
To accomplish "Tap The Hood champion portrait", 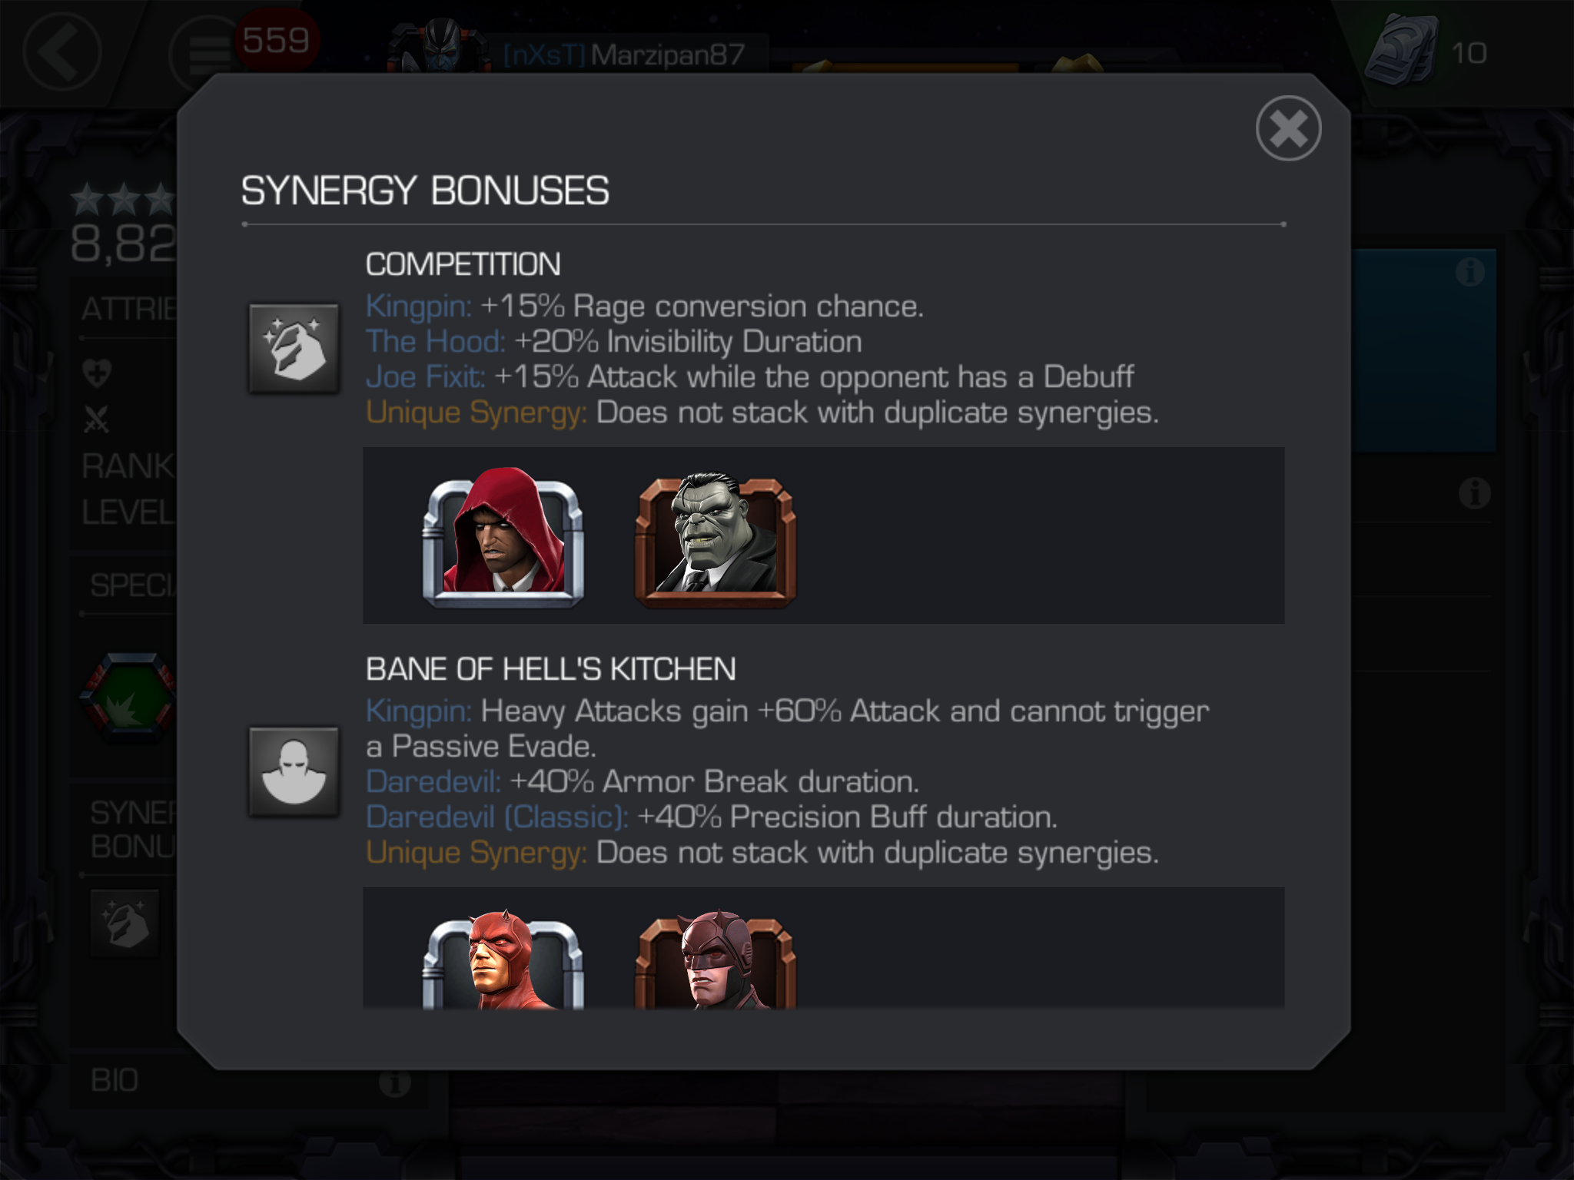I will pyautogui.click(x=503, y=538).
